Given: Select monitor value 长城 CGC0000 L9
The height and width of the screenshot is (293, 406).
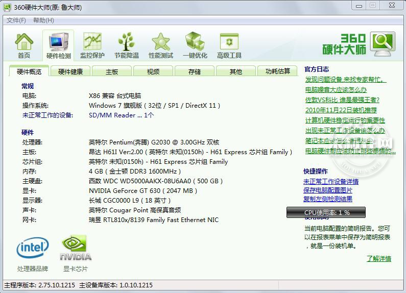Looking at the screenshot, I should (130, 200).
